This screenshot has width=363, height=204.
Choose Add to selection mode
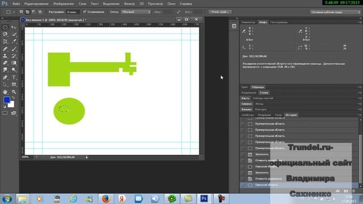coord(27,12)
